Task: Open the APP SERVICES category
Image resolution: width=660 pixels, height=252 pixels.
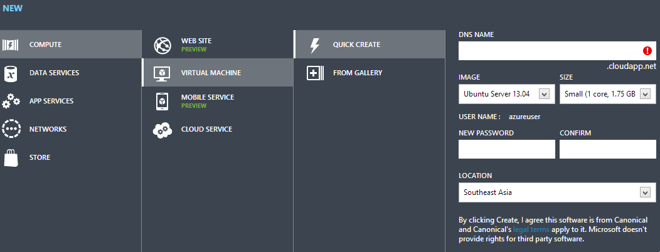Action: tap(71, 100)
